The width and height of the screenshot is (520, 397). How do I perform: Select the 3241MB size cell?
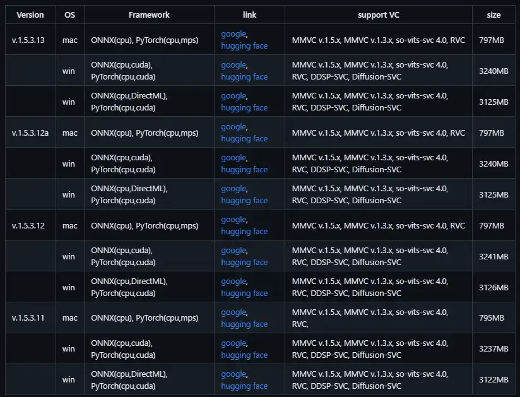click(493, 257)
